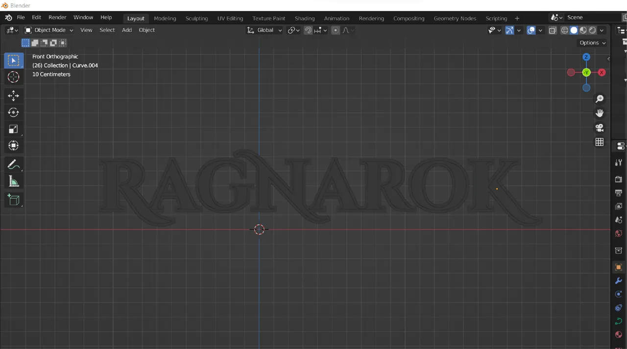The height and width of the screenshot is (349, 627).
Task: Click the Blender logo menu
Action: tap(8, 18)
